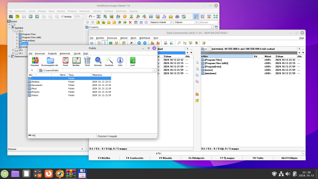Sort the right panel by the Dátum column
Screen dimensions: 318x179
tap(285, 56)
